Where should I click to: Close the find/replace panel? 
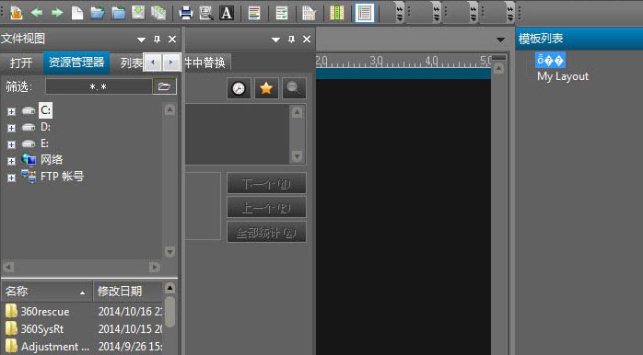click(x=307, y=40)
